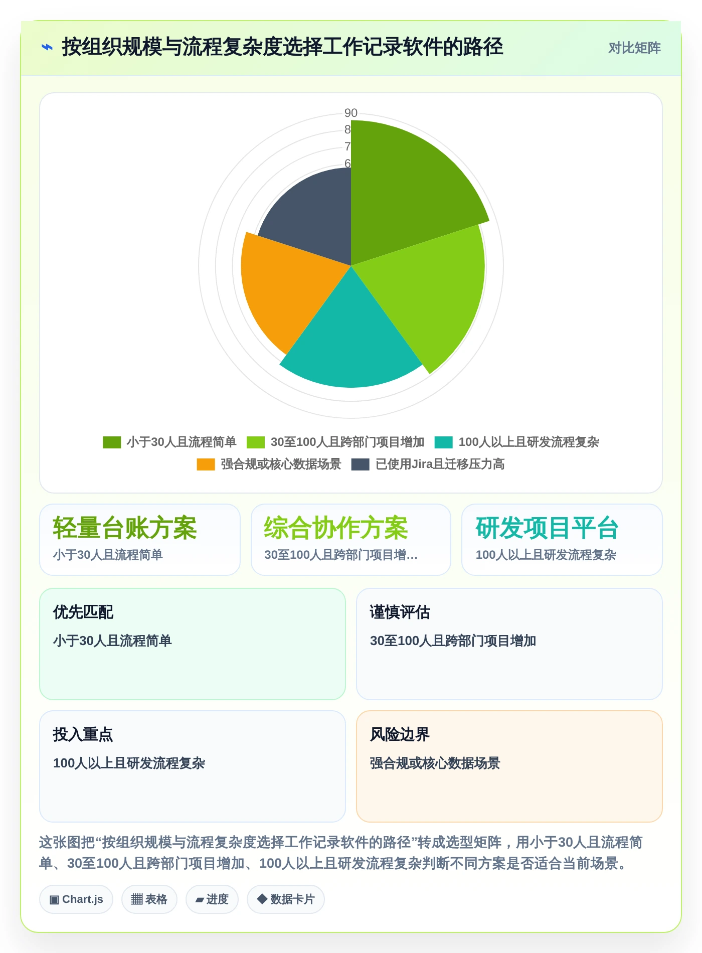Click legend text 30至100人且跨部门项目增加
Image resolution: width=702 pixels, height=953 pixels.
point(347,442)
